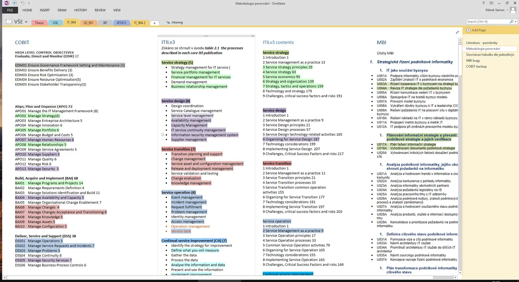The image size is (519, 282).
Task: Open the DRAW ribbon tab
Action: point(62,10)
